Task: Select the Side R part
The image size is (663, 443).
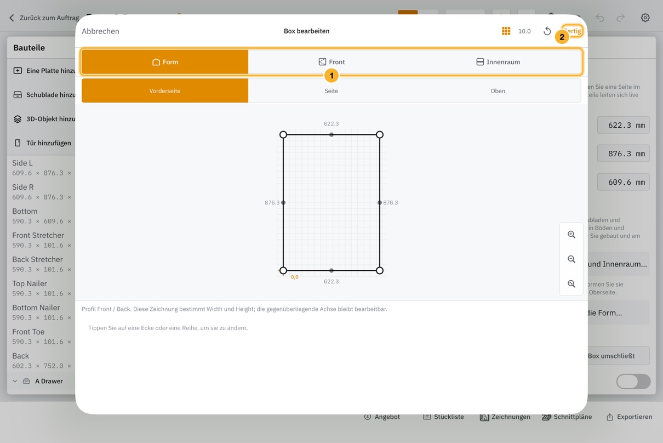Action: [42, 192]
